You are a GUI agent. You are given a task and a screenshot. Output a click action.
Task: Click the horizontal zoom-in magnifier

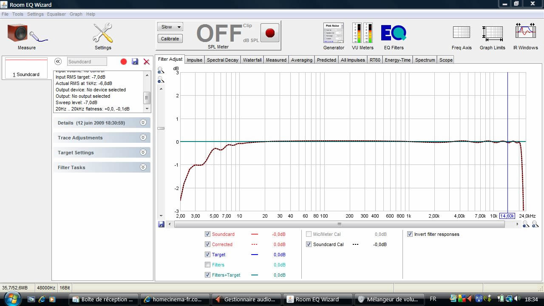pyautogui.click(x=535, y=224)
